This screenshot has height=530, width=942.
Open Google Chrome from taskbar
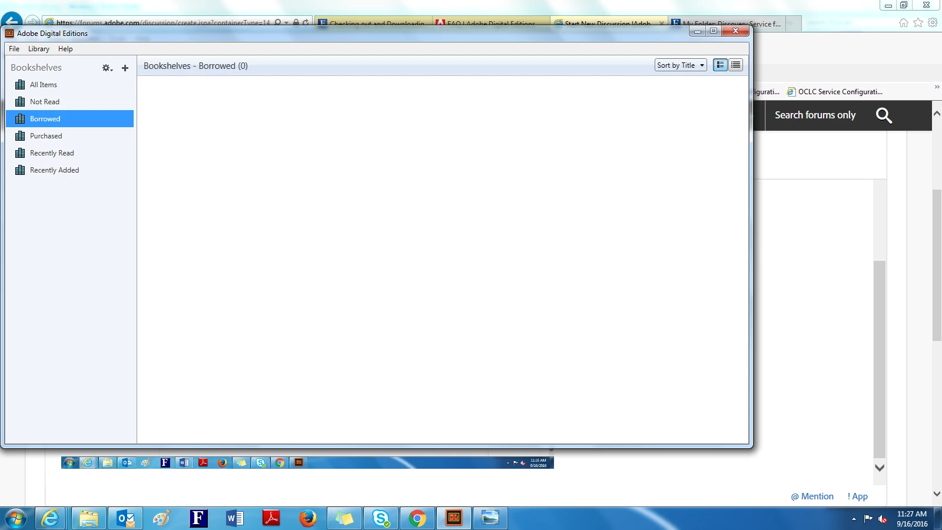pos(417,519)
